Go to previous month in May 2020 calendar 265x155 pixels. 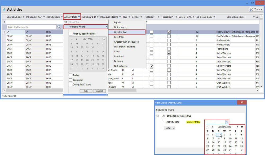tap(76, 39)
